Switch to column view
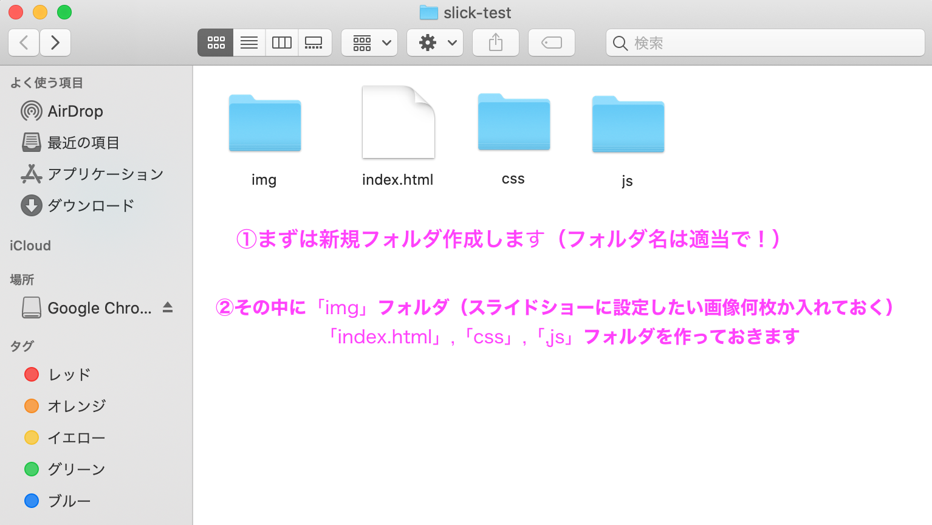This screenshot has height=525, width=932. click(282, 43)
